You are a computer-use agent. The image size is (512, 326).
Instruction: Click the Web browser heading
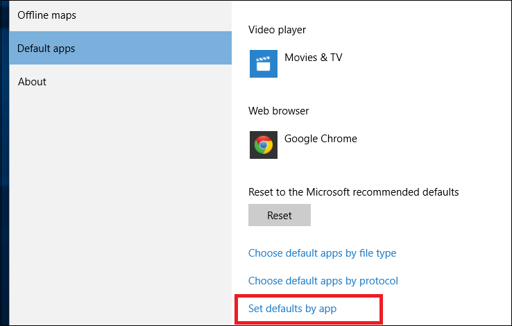pyautogui.click(x=278, y=111)
